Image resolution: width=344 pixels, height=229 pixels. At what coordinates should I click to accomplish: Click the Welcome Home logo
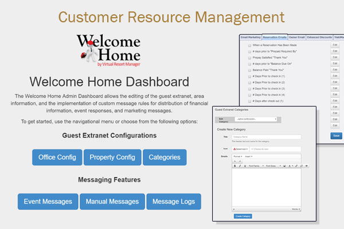tap(109, 50)
